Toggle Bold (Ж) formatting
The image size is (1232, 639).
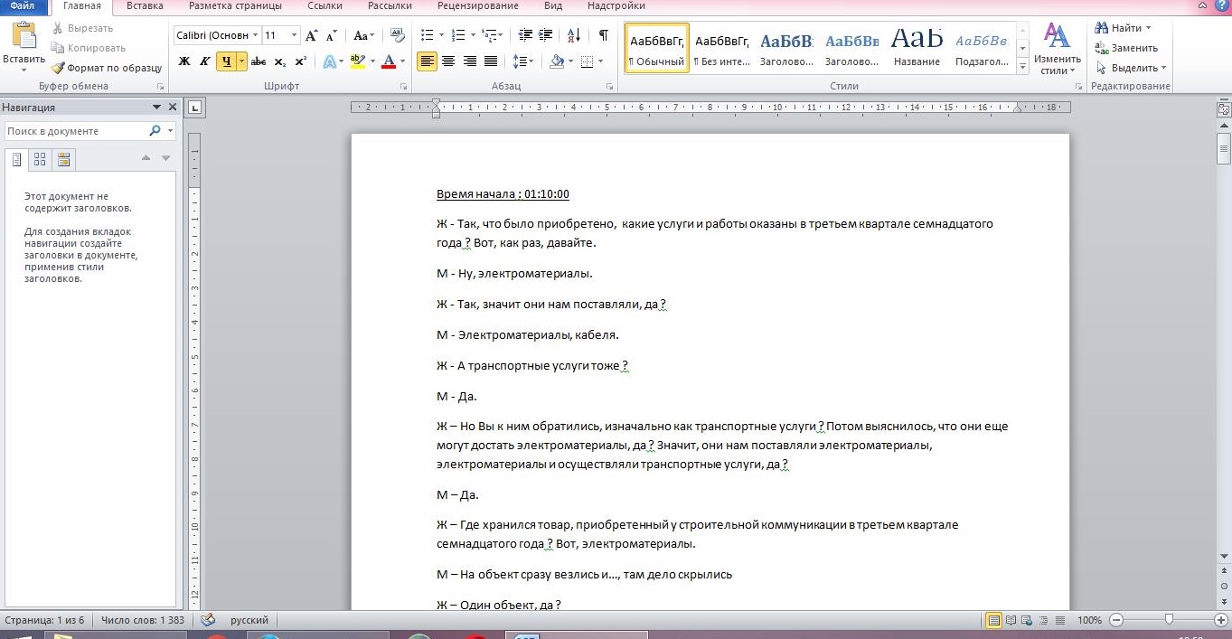click(184, 61)
